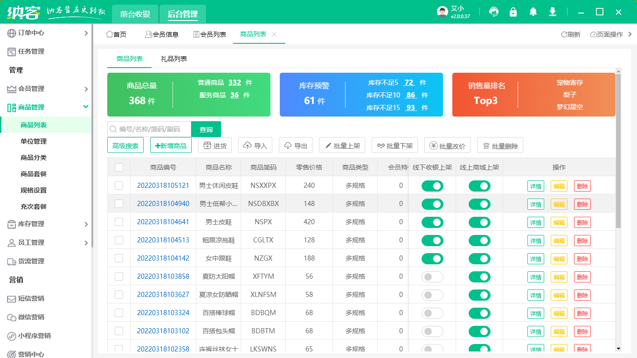This screenshot has width=637, height=358.
Task: Click the 员工管理 person icon
Action: (x=12, y=243)
